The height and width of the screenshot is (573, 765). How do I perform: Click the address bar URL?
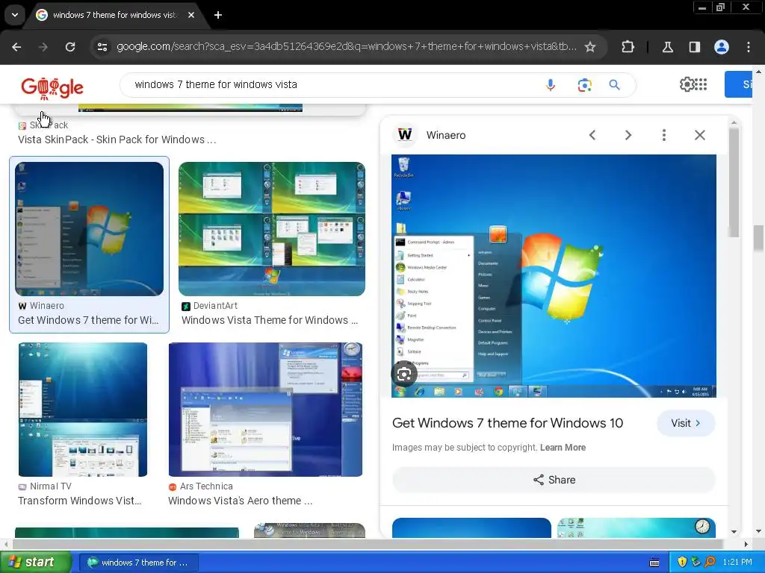coord(347,47)
